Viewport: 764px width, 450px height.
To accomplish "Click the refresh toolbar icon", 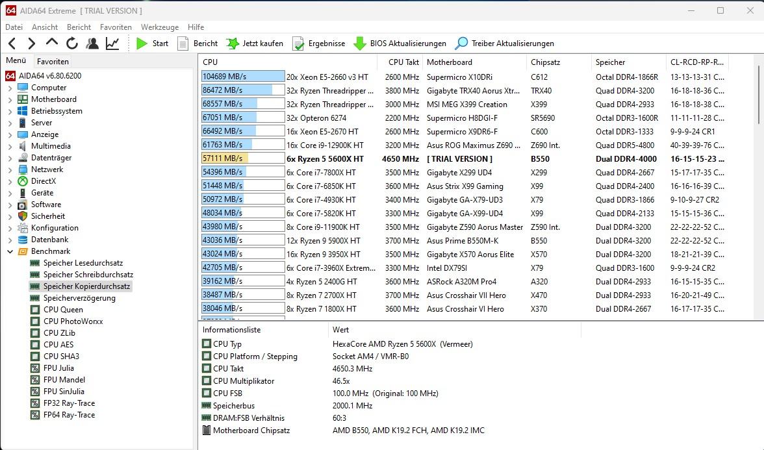I will (72, 44).
